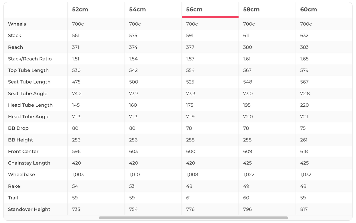This screenshot has height=223, width=356.
Task: Click the 58cm Standover Height value 796
Action: coord(247,209)
